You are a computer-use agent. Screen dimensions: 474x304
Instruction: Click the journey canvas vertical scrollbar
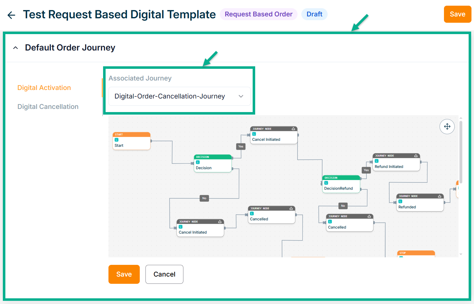point(461,152)
